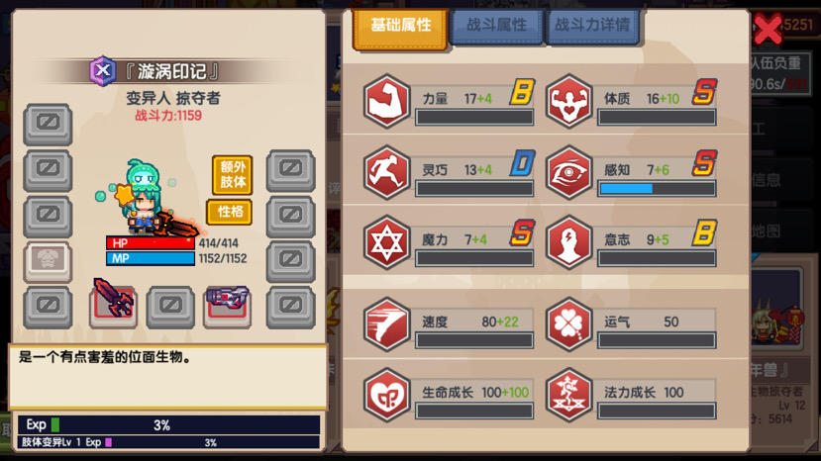Click the 感知 perception eye icon
Image resolution: width=821 pixels, height=461 pixels.
coord(569,172)
